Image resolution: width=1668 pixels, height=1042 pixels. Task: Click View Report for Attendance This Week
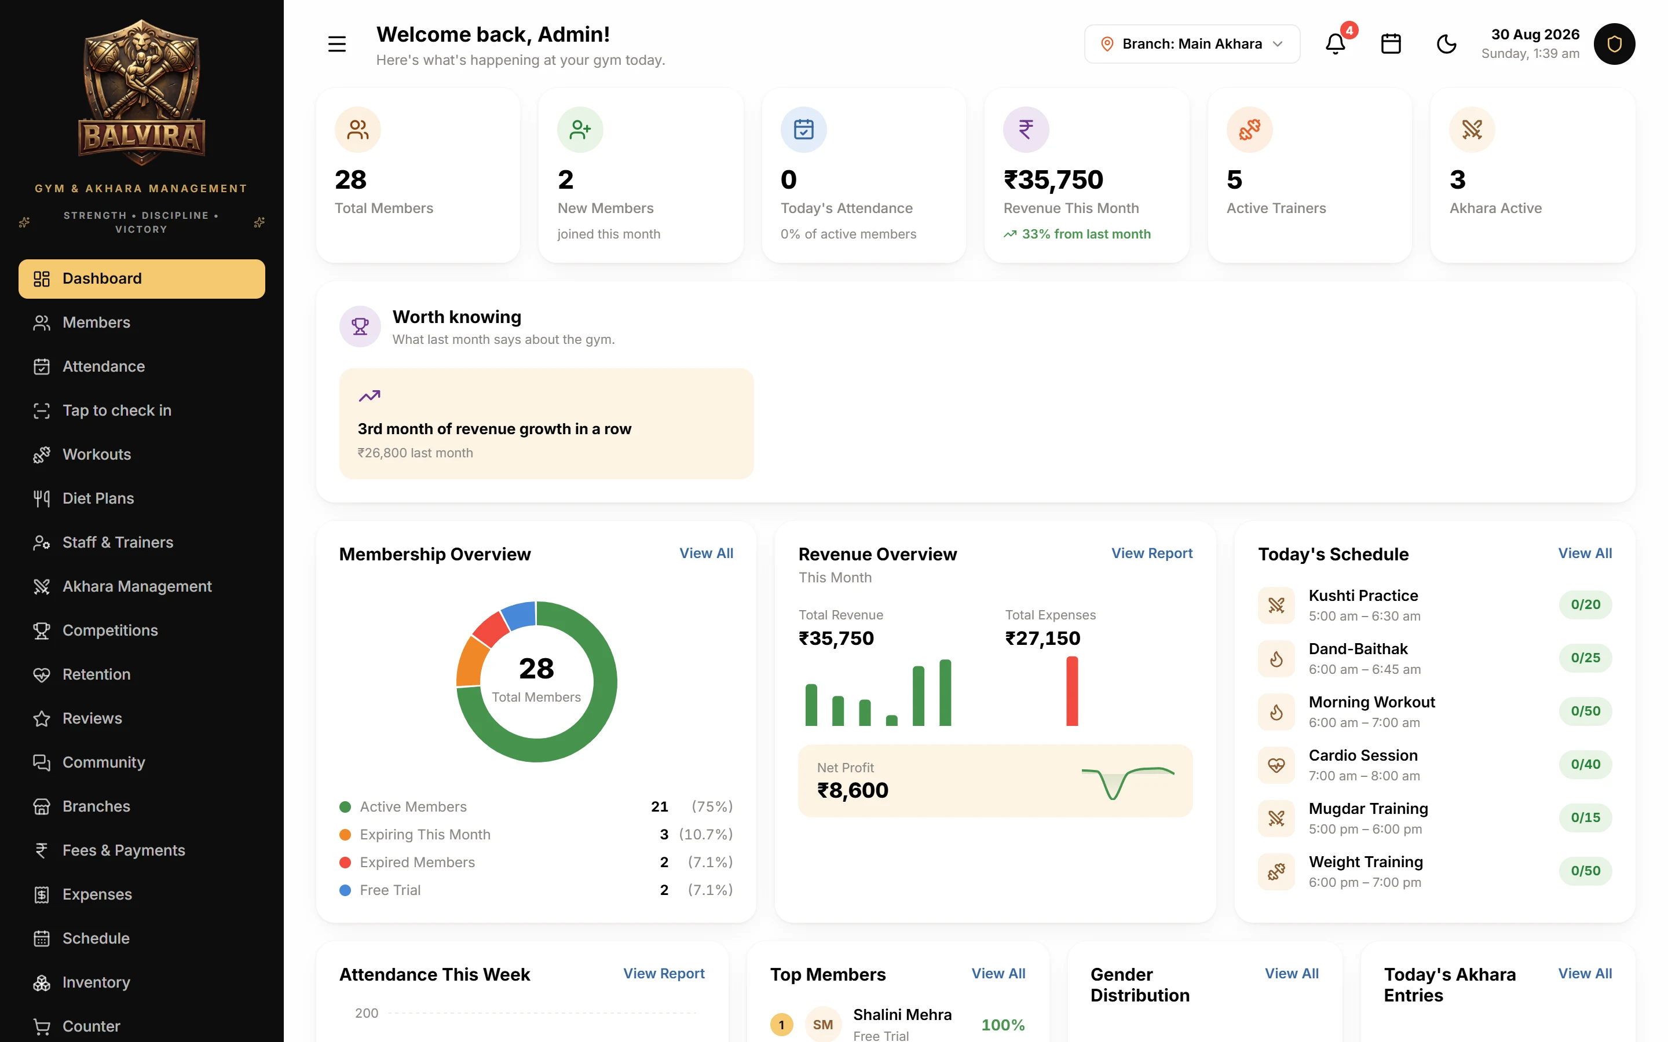tap(664, 974)
